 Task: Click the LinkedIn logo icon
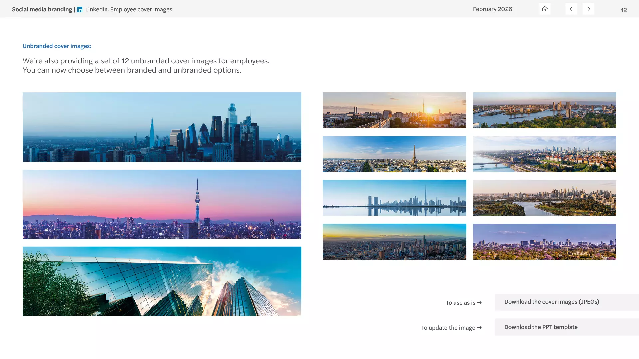point(79,9)
